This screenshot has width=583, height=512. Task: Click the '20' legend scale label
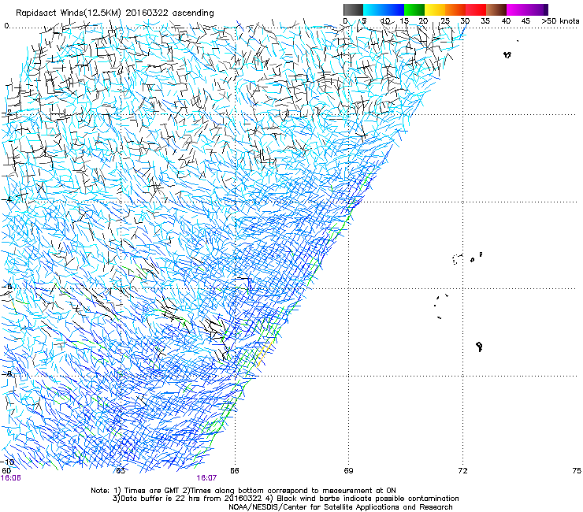423,20
